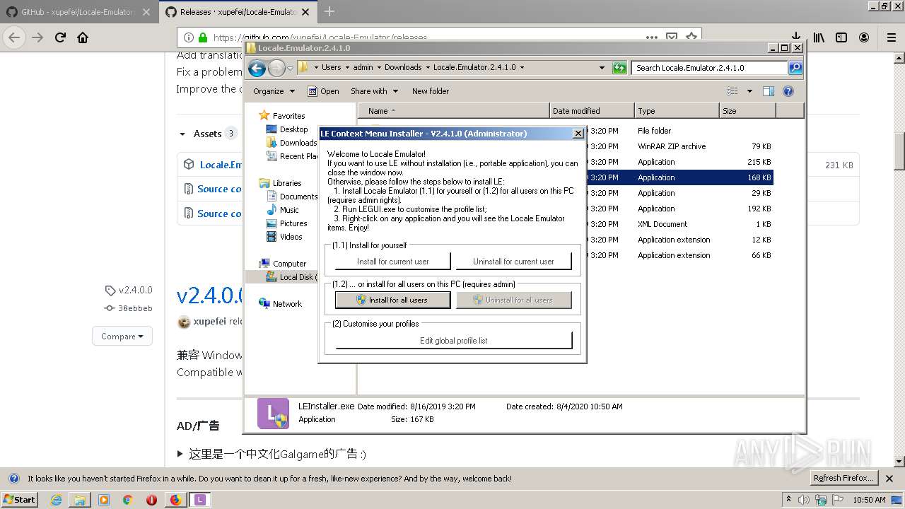The image size is (905, 509).
Task: Click Windows Media Player taskbar icon
Action: tap(104, 500)
